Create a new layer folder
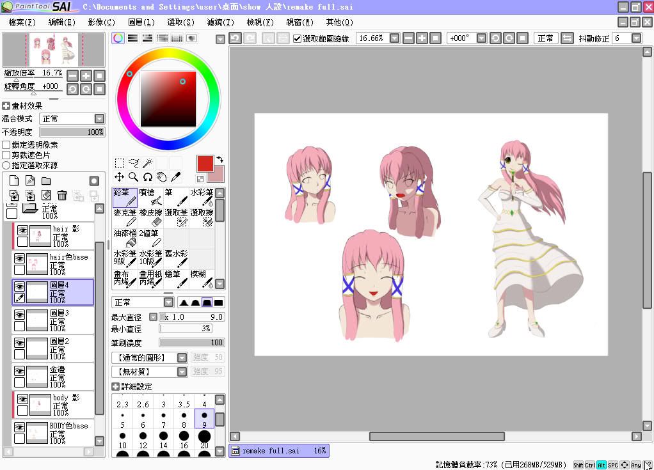This screenshot has height=470, width=654. (x=46, y=181)
